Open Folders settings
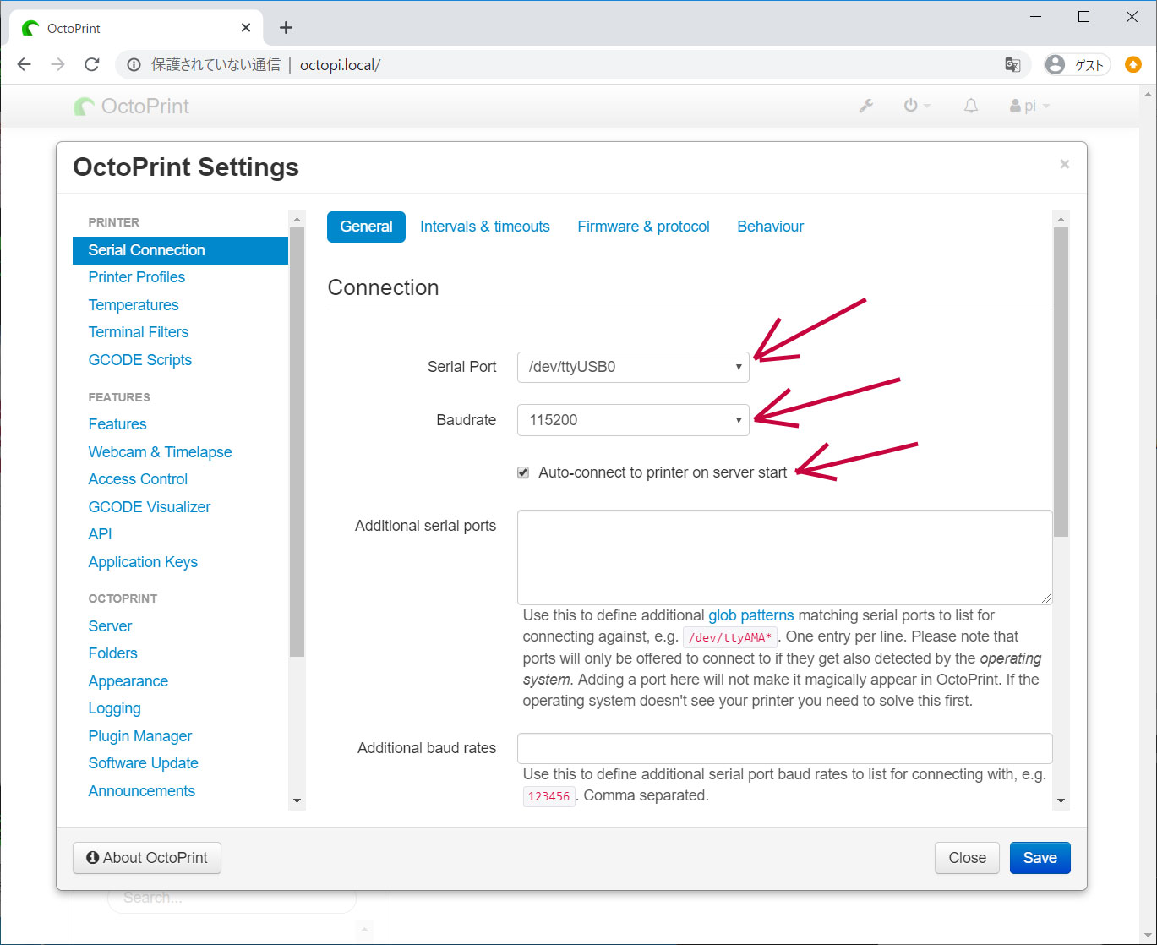The image size is (1157, 945). tap(112, 653)
